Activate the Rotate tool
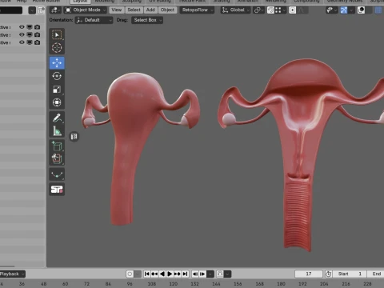This screenshot has height=288, width=384. [x=57, y=76]
